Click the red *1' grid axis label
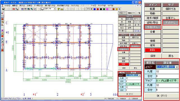This screenshot has width=180, height=101. pyautogui.click(x=35, y=95)
